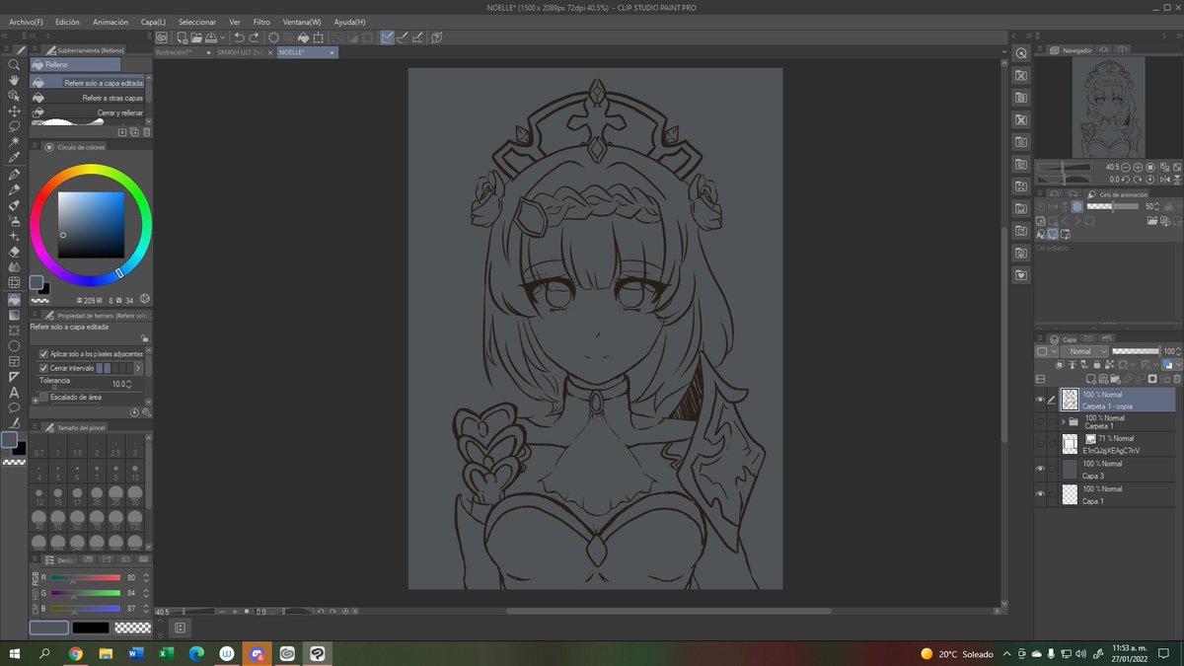Toggle Cerrar intervalo checkbox
The width and height of the screenshot is (1184, 666).
click(43, 368)
